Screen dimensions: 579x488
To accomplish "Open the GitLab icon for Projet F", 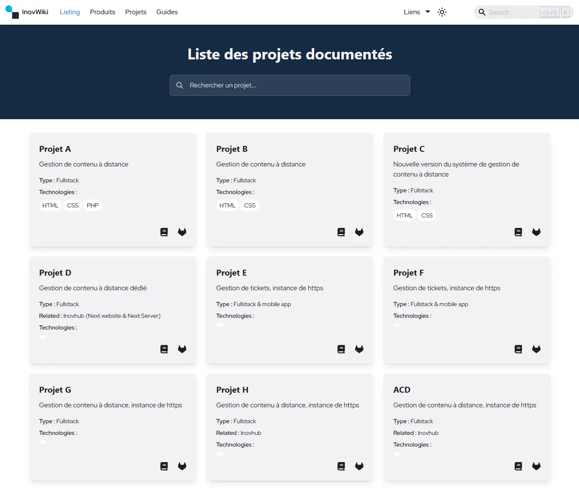I will [536, 349].
